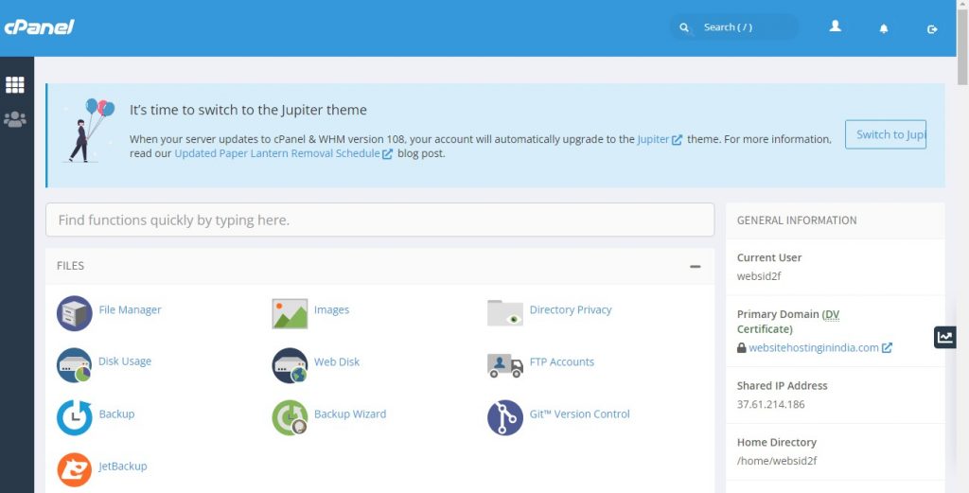Click the Switch to Jupiter button
Image resolution: width=969 pixels, height=493 pixels.
coord(886,134)
